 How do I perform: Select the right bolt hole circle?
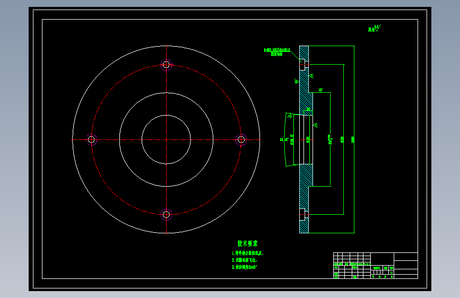coord(241,139)
